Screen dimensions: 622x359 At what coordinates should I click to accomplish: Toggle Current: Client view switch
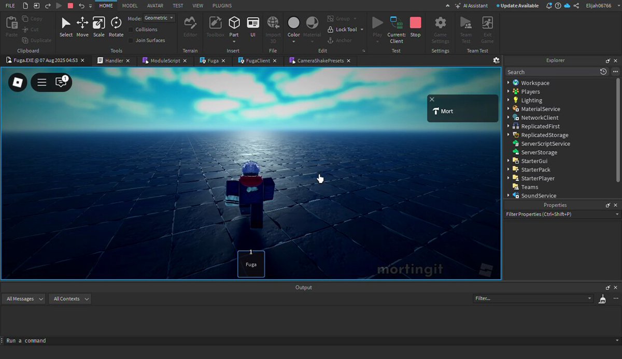397,30
